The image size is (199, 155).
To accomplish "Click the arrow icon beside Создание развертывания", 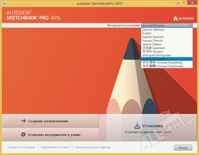I will coord(23,121).
